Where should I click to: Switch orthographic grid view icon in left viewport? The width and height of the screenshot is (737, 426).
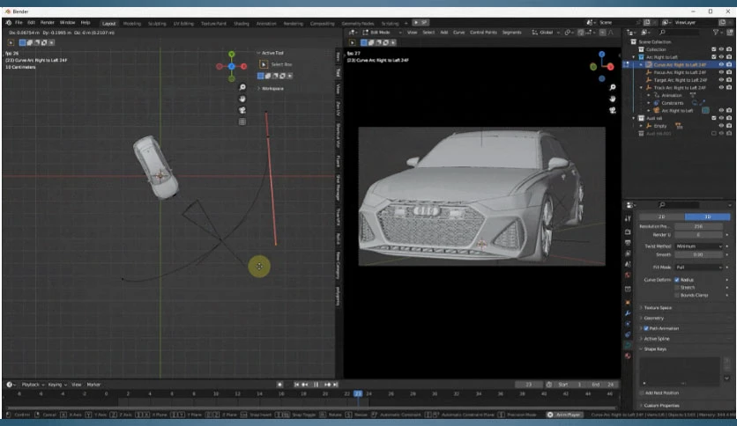242,121
